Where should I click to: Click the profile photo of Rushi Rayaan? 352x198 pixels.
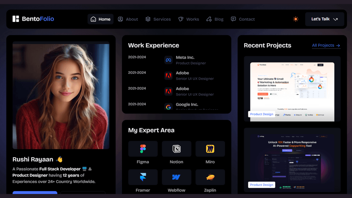(x=61, y=95)
